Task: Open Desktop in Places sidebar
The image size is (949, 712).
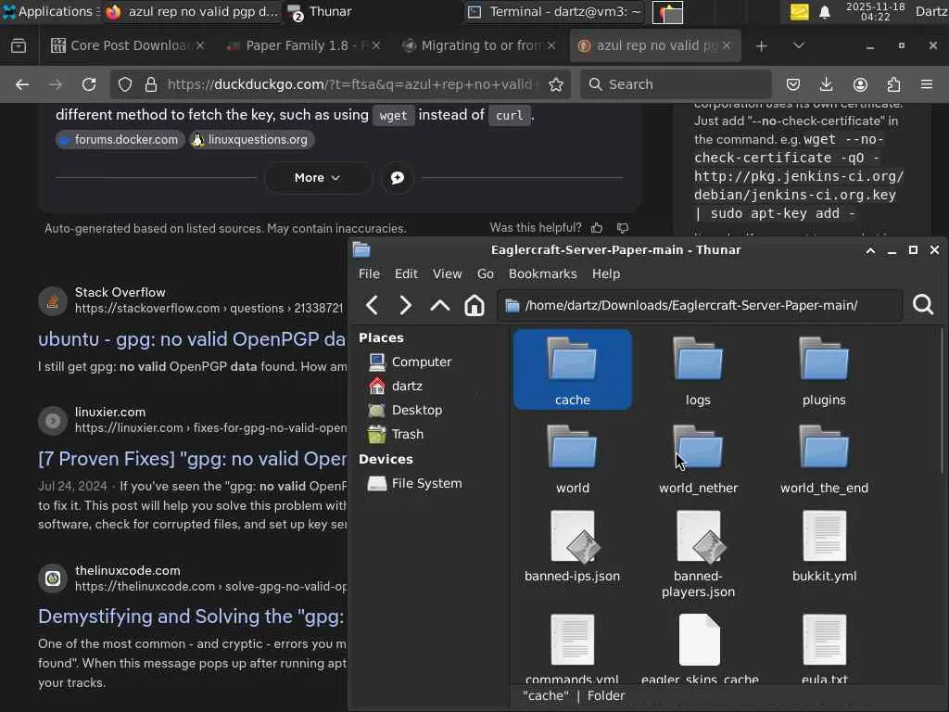Action: (x=406, y=410)
